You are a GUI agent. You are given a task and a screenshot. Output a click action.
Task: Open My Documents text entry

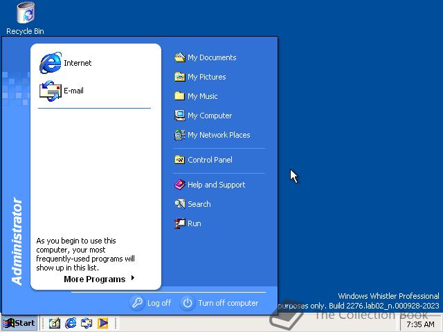pyautogui.click(x=212, y=57)
